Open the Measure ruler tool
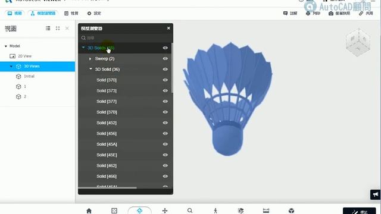 click(266, 210)
